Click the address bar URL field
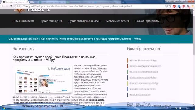Image resolution: width=195 pixels, height=110 pixels. point(90,6)
